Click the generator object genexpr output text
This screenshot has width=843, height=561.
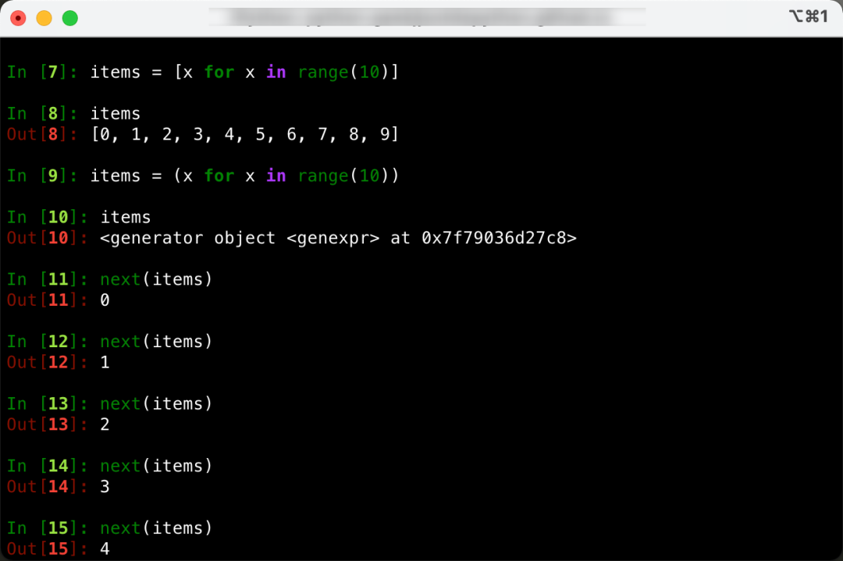pos(338,238)
